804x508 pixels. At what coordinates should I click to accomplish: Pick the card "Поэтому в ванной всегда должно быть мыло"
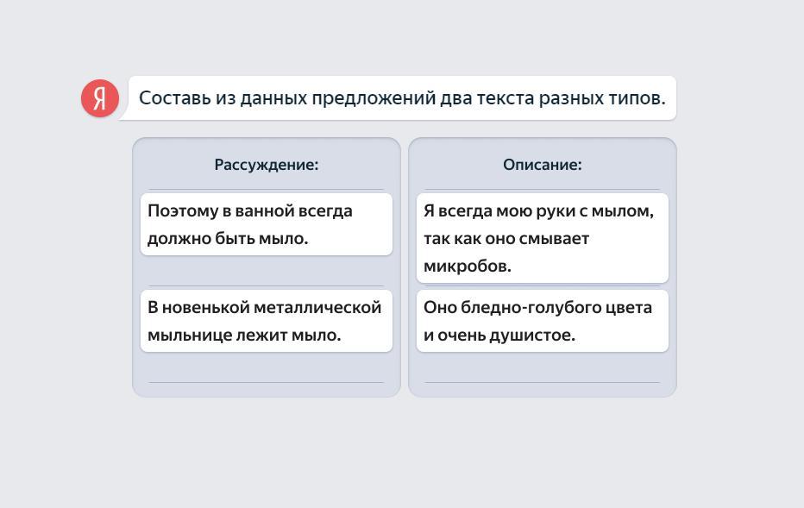click(x=267, y=224)
